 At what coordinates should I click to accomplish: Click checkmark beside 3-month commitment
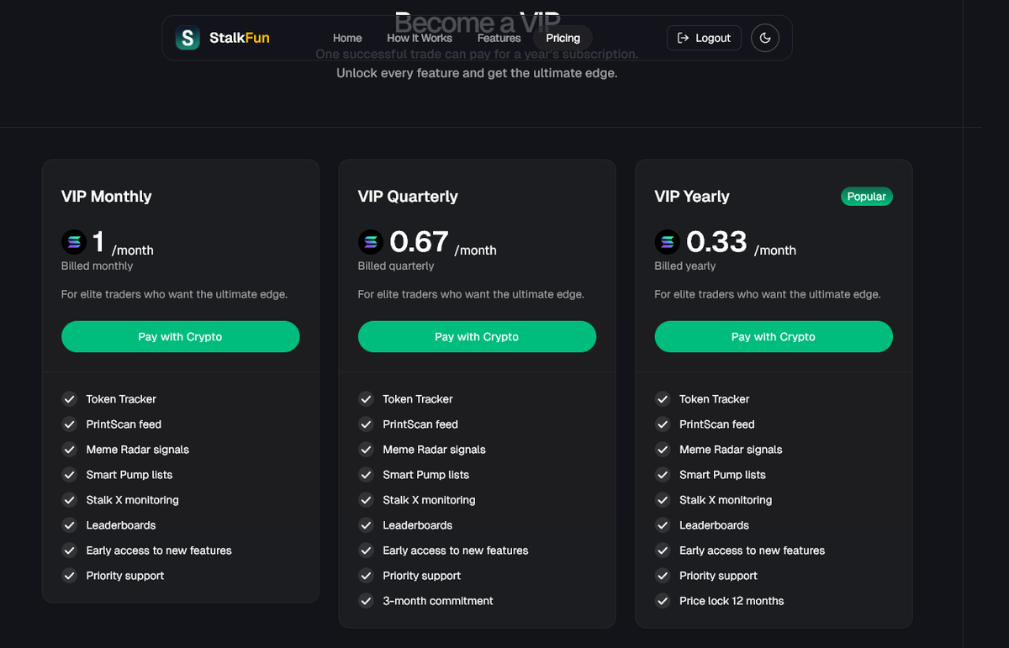point(366,601)
